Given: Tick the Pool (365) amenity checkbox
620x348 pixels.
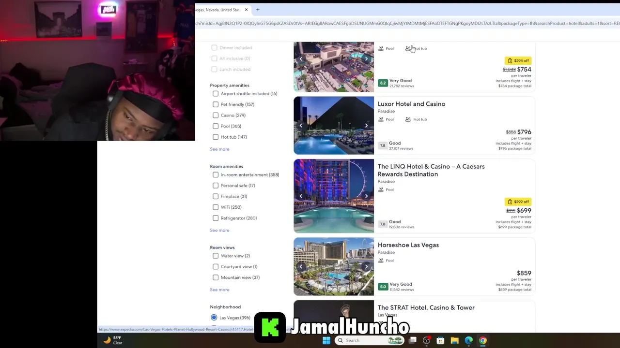Looking at the screenshot, I should tap(216, 126).
